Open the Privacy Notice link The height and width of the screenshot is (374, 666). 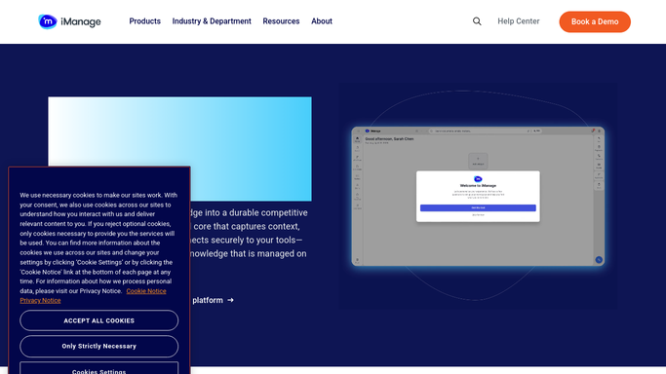coord(40,300)
